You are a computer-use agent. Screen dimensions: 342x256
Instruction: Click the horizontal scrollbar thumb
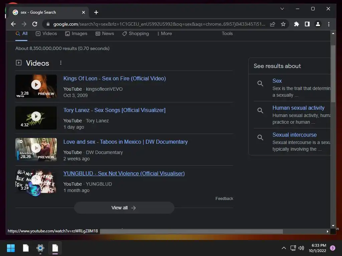(191, 232)
